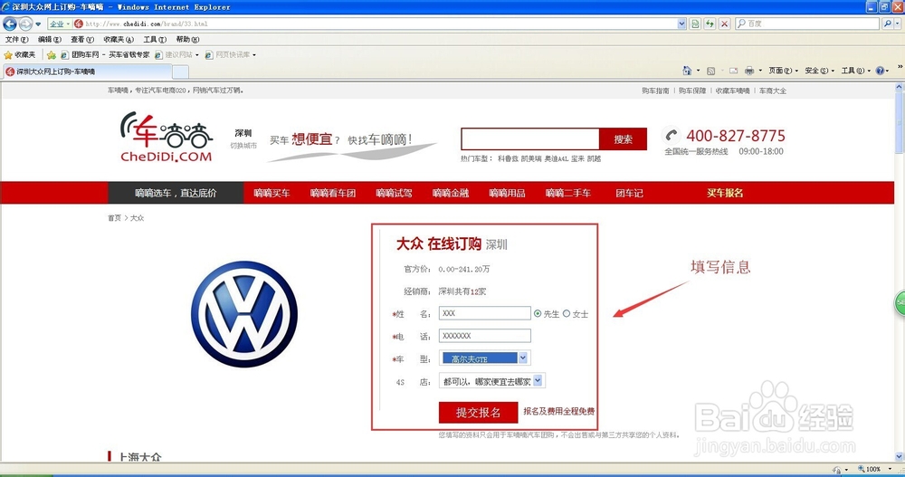Open the 嘀嘀试驾 navigation tab
Viewport: 905px width, 477px height.
click(394, 193)
